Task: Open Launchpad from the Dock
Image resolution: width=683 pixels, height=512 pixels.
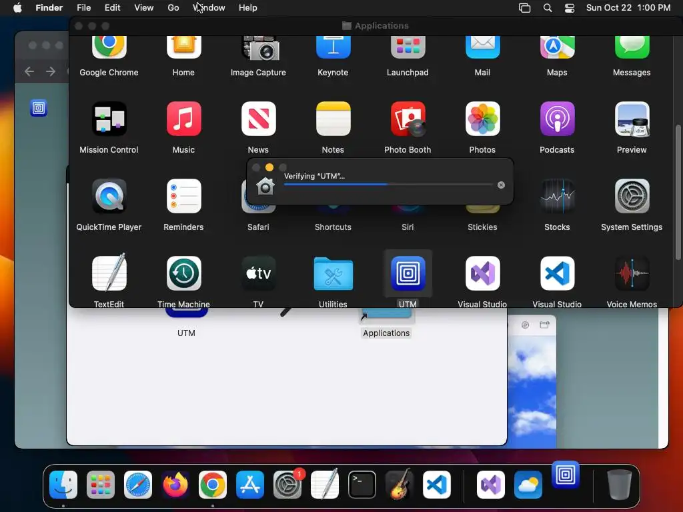Action: click(101, 484)
